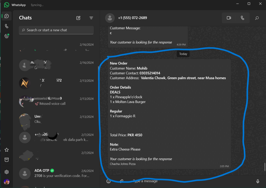Start a new chat with the compose icon
This screenshot has height=188, width=266.
click(x=78, y=18)
